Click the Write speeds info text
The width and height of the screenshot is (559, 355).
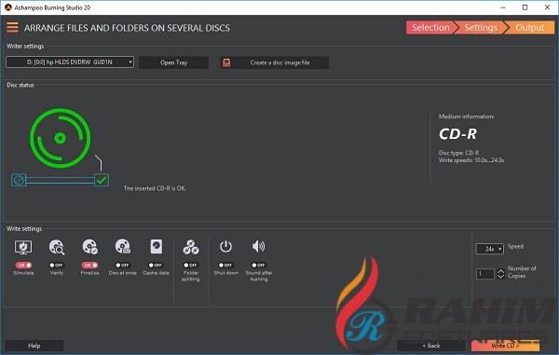(x=471, y=160)
